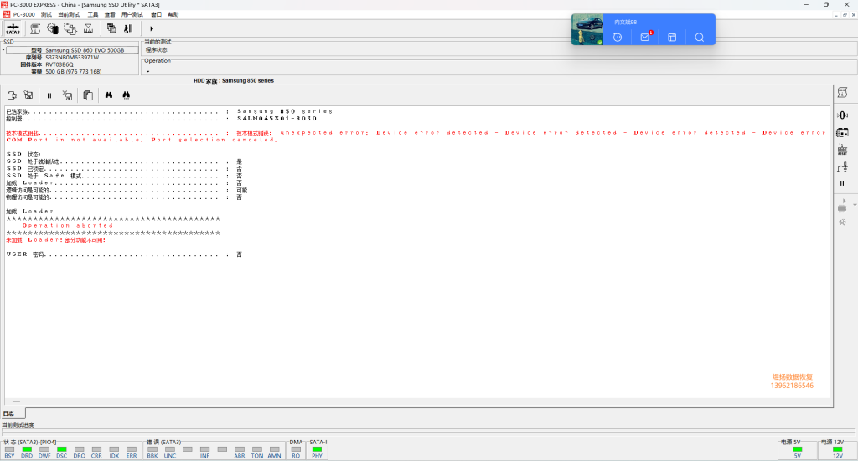Viewport: 858px width, 461px height.
Task: Click the zero-with-arrows icon in the right sidebar
Action: (842, 115)
